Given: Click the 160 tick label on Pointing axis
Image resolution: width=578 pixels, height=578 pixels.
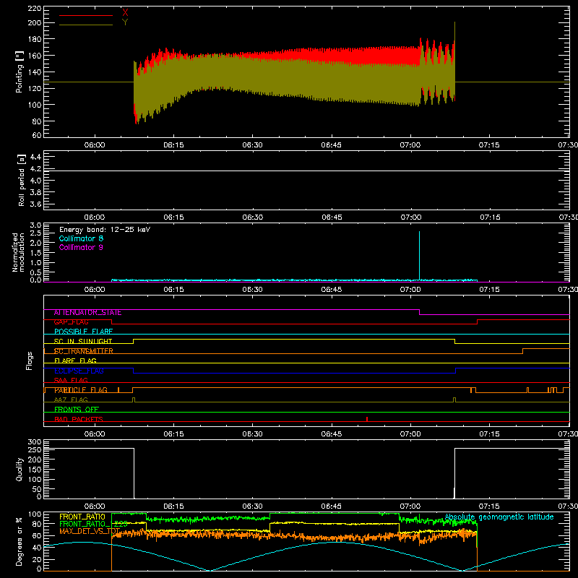Looking at the screenshot, I should 34,56.
